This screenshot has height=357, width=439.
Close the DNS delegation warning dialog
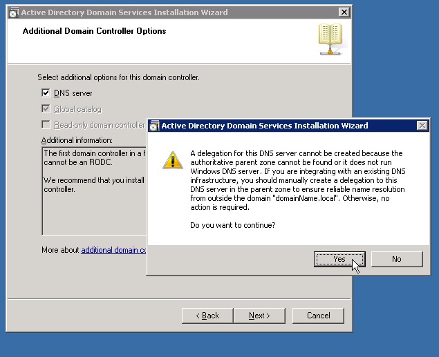point(422,126)
